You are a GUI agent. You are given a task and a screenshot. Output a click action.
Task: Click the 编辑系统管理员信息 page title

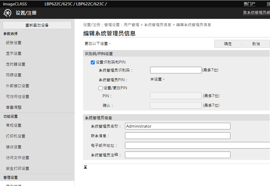(109, 33)
